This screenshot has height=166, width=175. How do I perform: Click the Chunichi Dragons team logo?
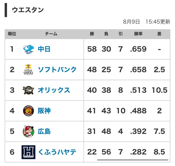(29, 49)
